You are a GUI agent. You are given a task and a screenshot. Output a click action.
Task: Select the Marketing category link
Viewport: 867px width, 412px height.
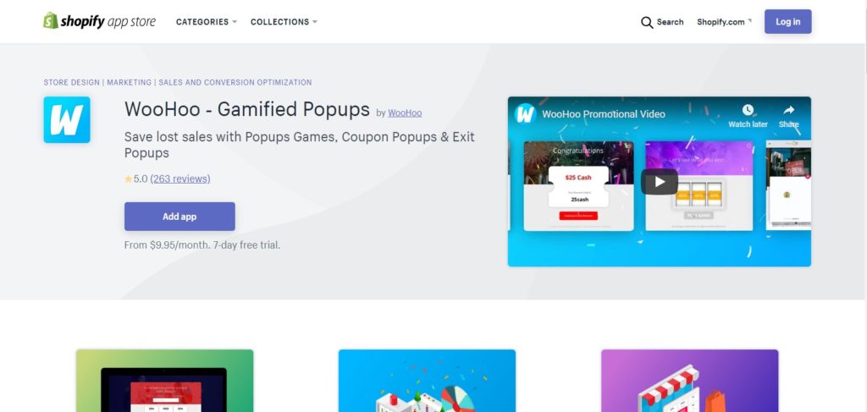[x=130, y=82]
